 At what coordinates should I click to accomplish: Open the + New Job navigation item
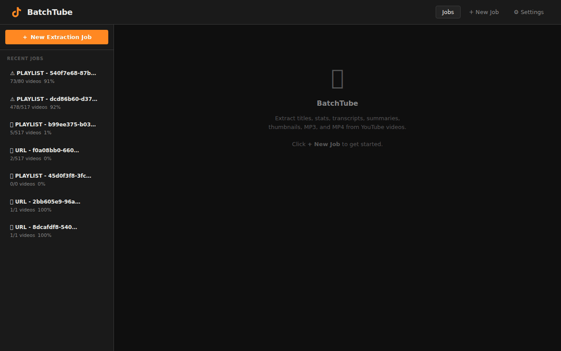(x=484, y=12)
